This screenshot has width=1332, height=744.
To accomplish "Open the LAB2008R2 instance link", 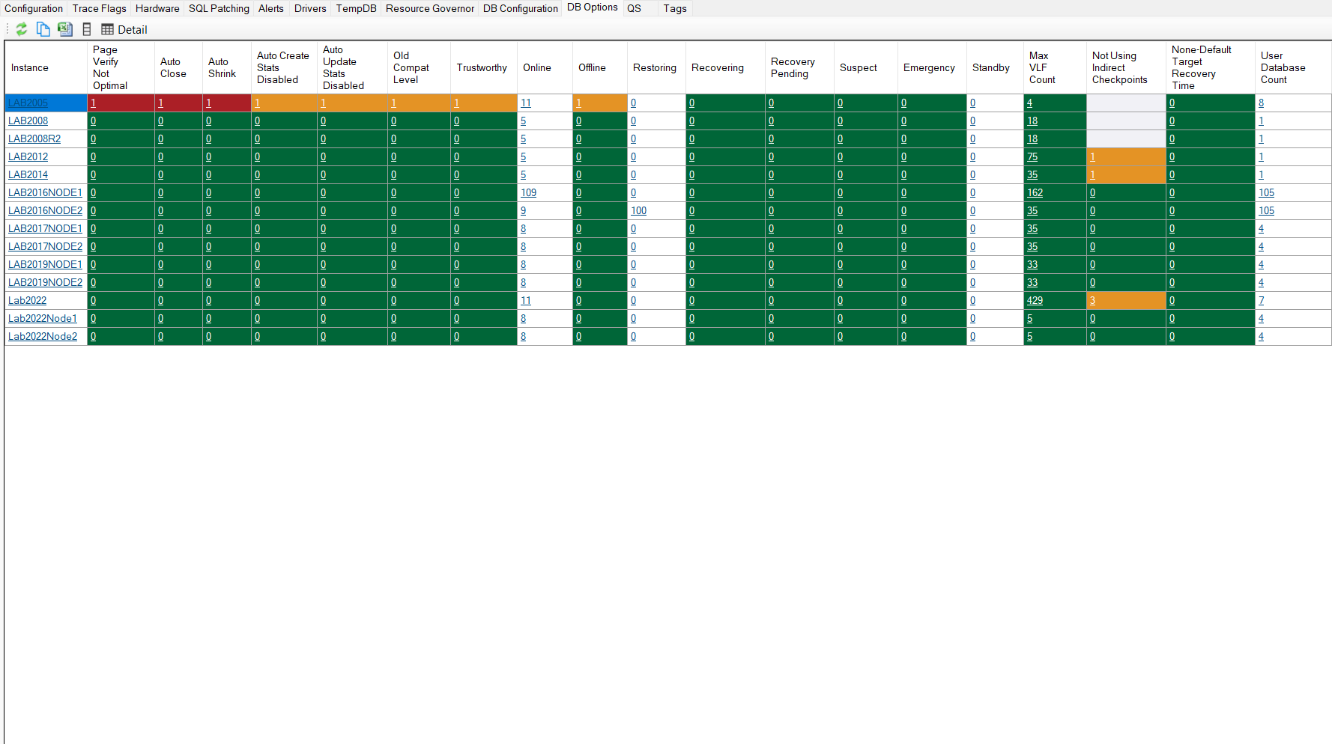I will [x=34, y=139].
